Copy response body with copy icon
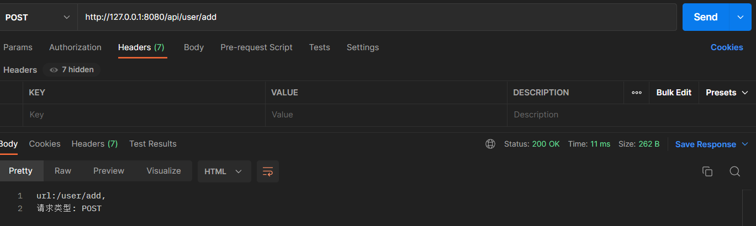 click(x=707, y=171)
